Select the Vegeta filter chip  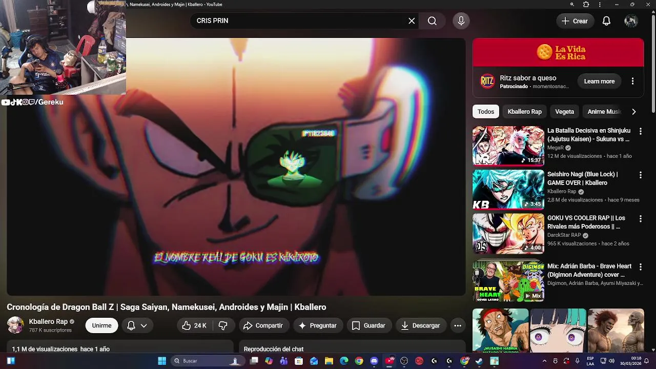pos(564,111)
